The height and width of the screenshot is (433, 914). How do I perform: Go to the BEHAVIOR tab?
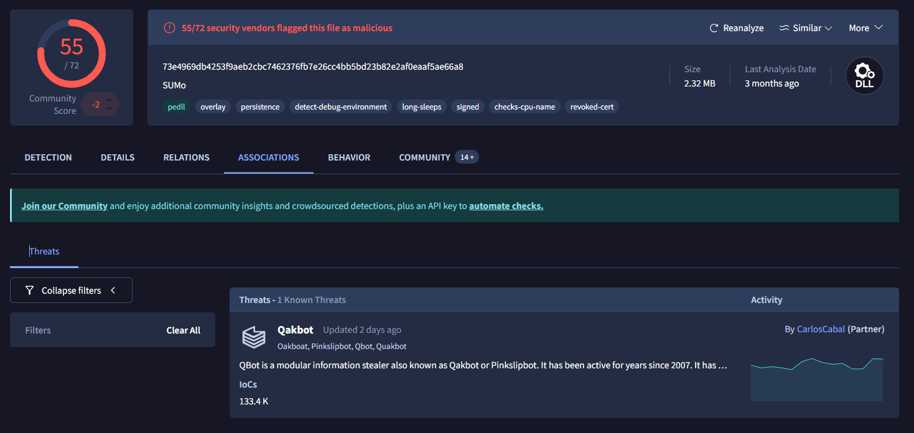(x=349, y=157)
